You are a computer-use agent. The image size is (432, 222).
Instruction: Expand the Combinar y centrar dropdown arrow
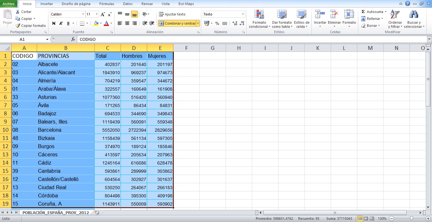click(197, 23)
